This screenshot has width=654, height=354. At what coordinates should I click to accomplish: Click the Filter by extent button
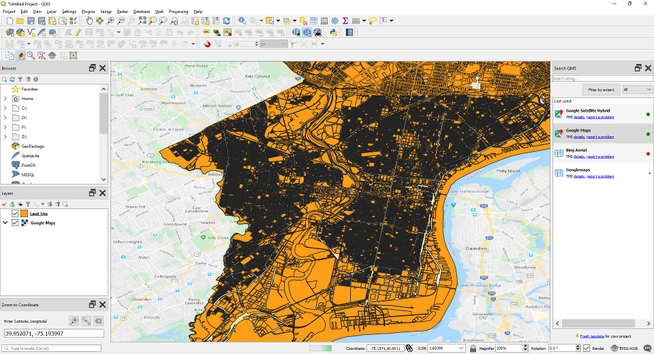tap(601, 89)
